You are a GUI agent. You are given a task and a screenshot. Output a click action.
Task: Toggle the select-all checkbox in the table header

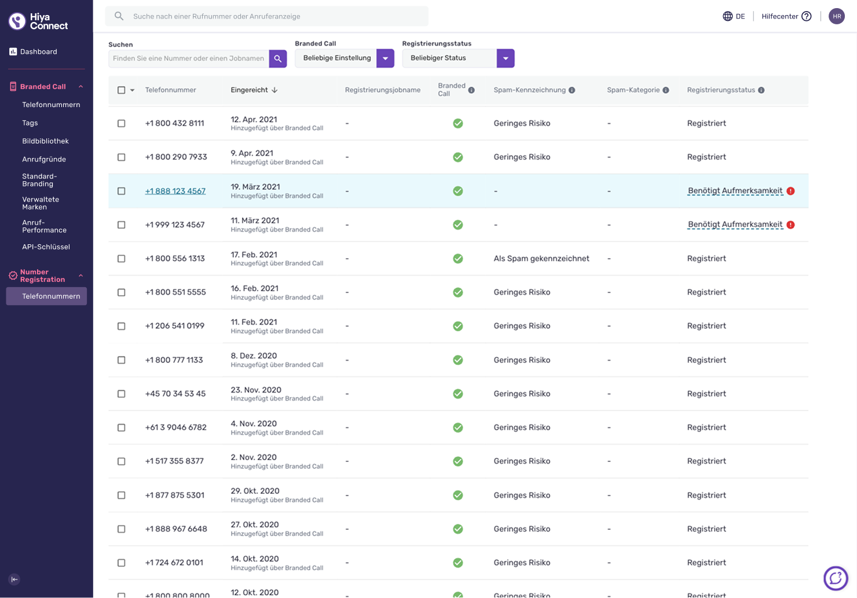click(x=122, y=90)
